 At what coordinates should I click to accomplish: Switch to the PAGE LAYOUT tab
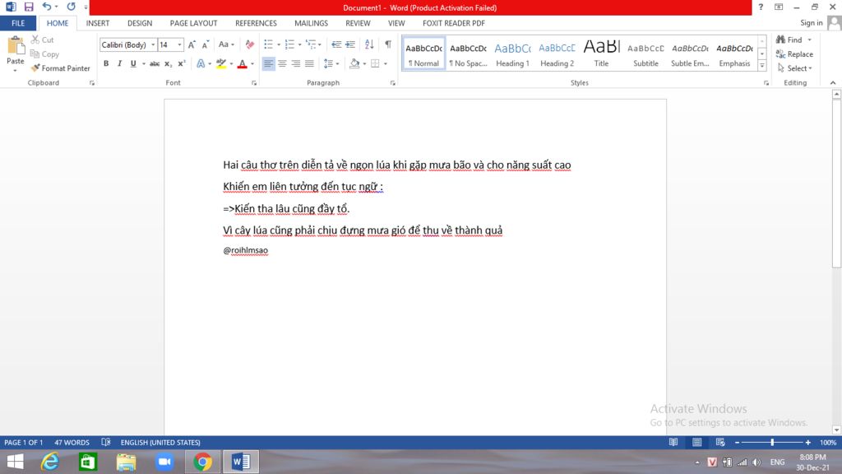(x=193, y=23)
